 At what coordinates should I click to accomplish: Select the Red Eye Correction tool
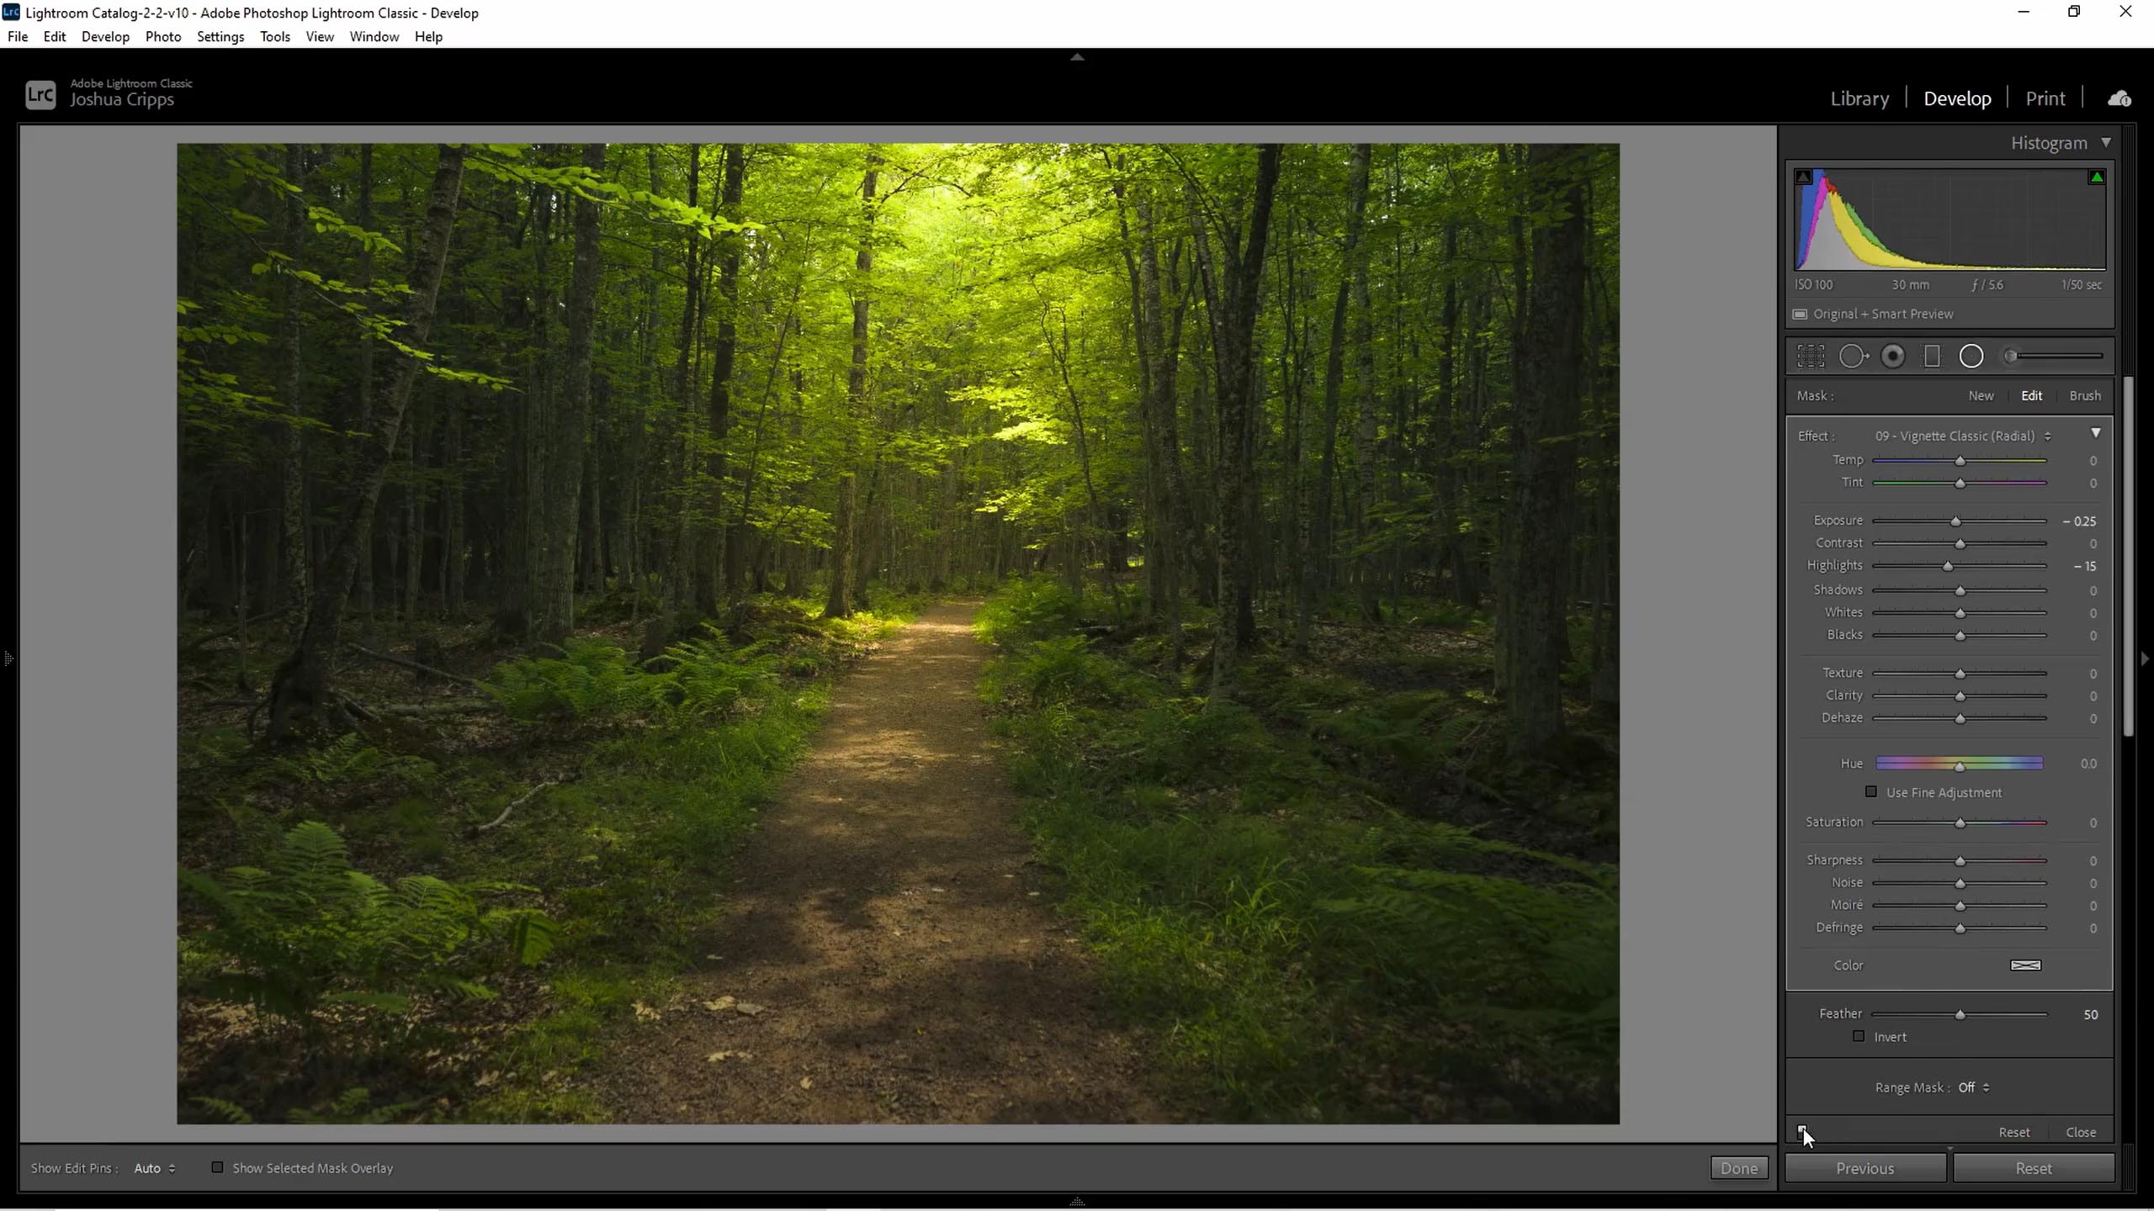1893,357
